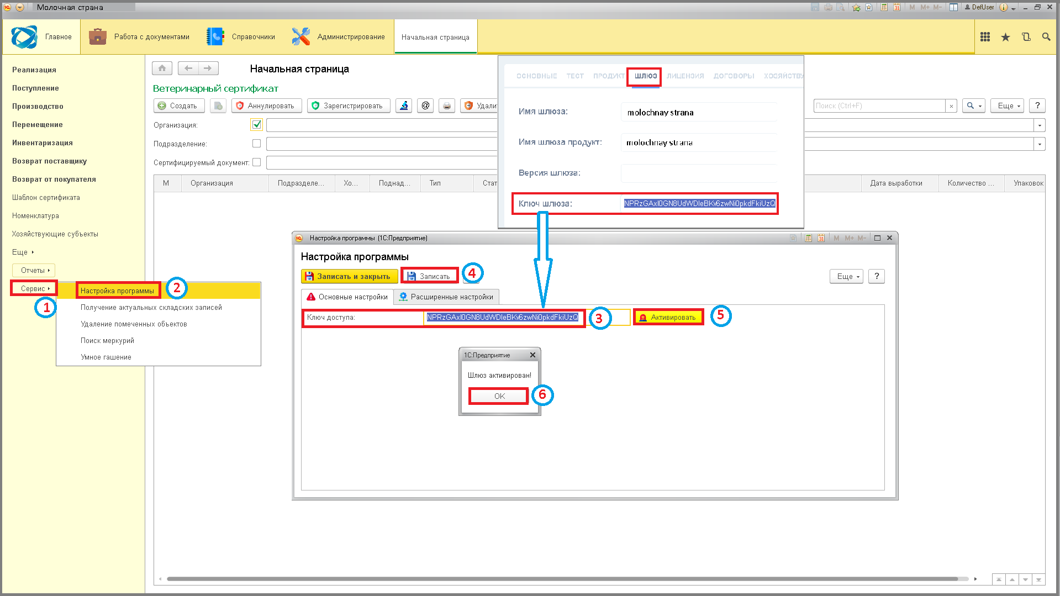Open Favorites star in top panel
The width and height of the screenshot is (1060, 596).
[x=1005, y=37]
